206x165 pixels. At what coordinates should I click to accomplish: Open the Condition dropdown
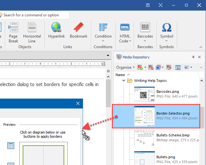(103, 32)
